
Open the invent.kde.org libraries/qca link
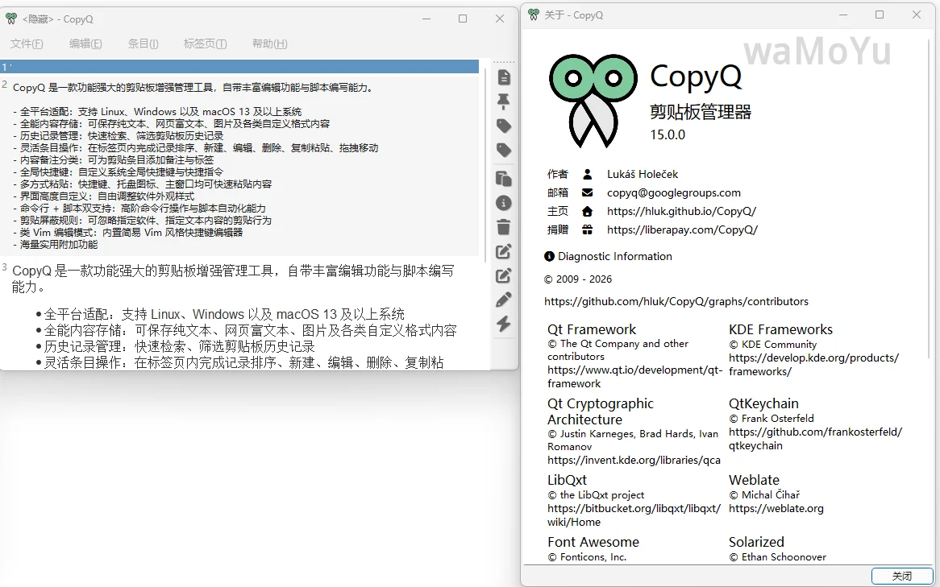coord(634,460)
